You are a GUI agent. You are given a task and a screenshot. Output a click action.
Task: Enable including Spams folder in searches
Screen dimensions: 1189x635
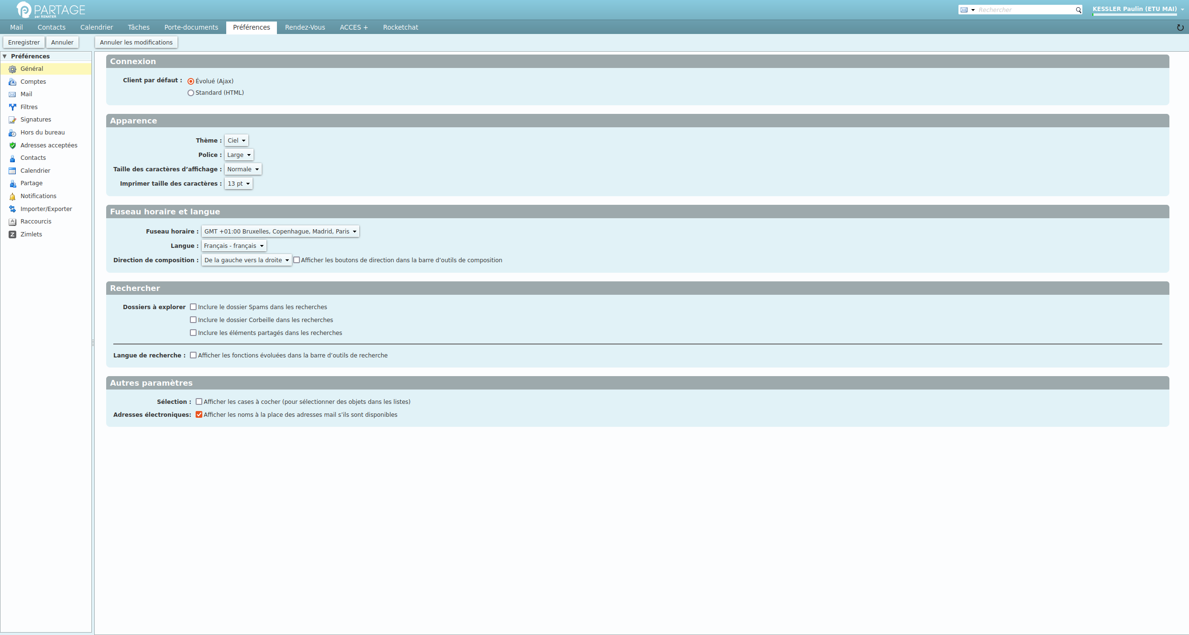pos(193,307)
